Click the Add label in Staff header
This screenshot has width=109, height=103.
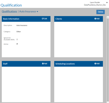pyautogui.click(x=46, y=63)
